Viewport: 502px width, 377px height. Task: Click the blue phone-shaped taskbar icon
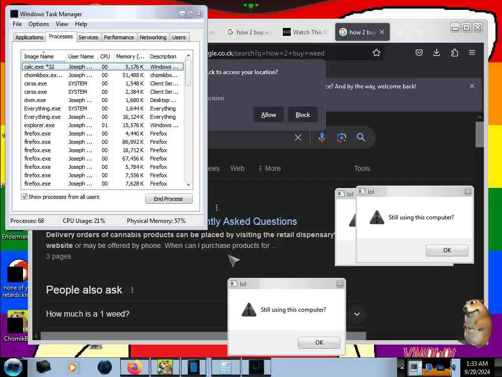193,367
